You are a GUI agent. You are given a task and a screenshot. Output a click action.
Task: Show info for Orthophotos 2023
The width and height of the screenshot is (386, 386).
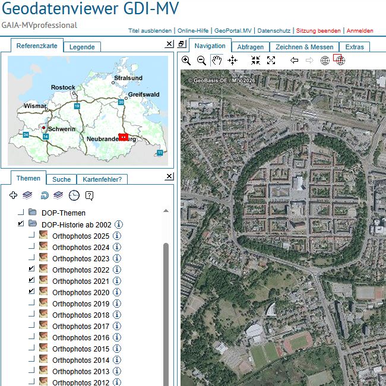pos(117,258)
